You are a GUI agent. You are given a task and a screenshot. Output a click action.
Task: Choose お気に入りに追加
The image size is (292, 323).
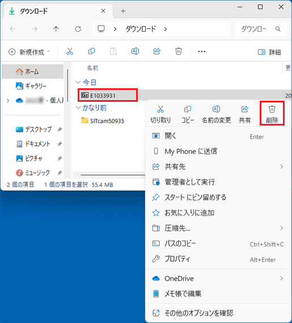click(218, 213)
